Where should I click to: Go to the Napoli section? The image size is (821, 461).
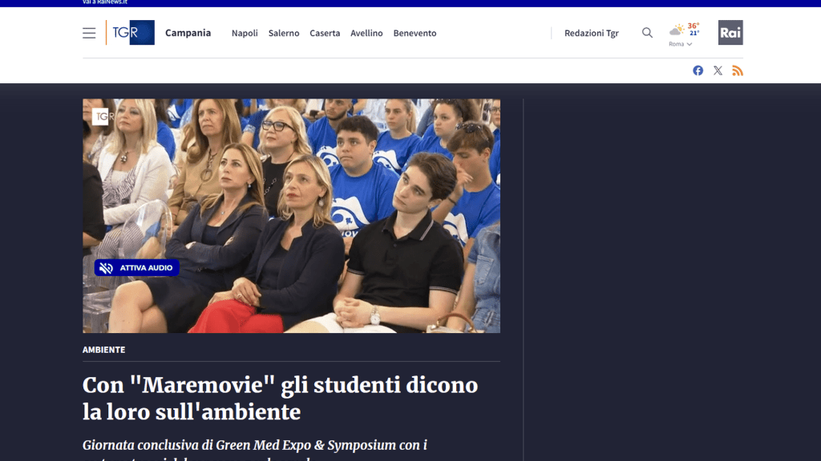point(245,33)
